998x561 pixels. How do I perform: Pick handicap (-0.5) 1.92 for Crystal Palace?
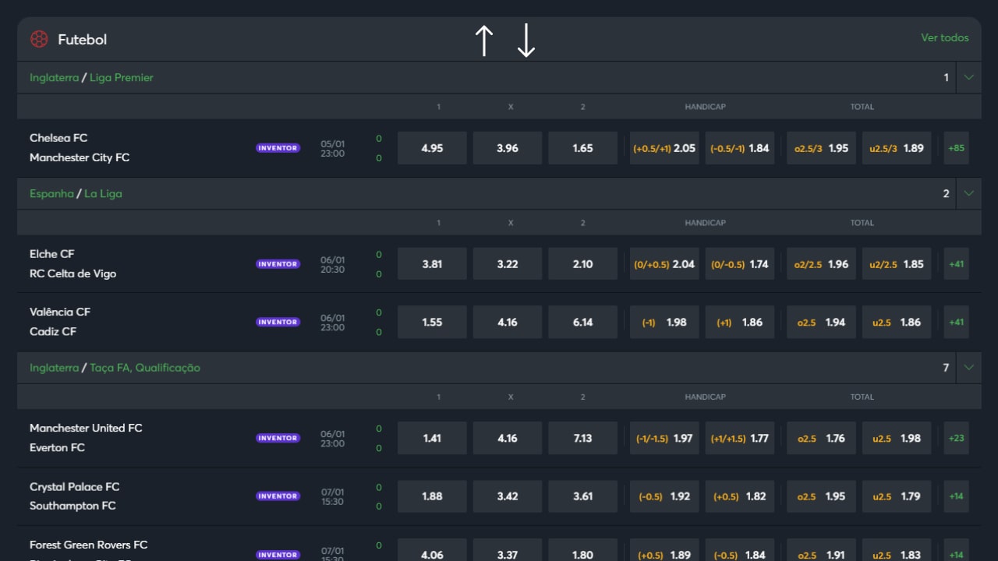[664, 496]
